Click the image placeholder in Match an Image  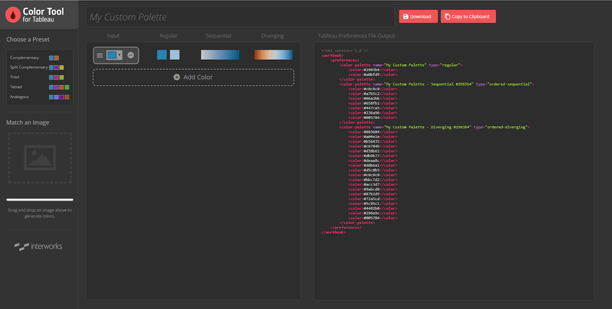40,158
